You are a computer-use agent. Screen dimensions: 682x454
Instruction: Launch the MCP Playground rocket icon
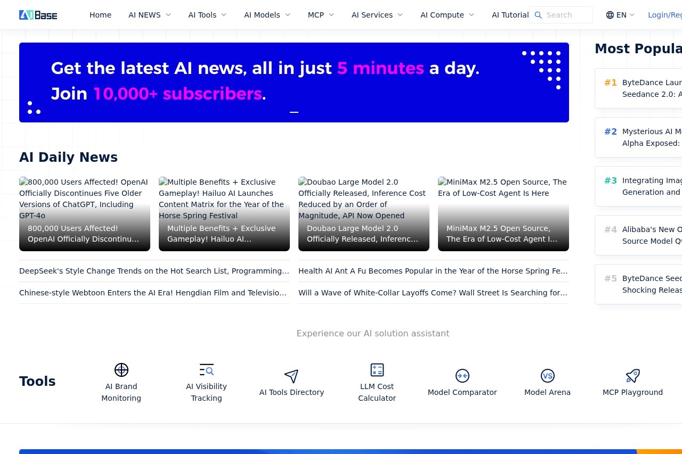[x=632, y=376]
